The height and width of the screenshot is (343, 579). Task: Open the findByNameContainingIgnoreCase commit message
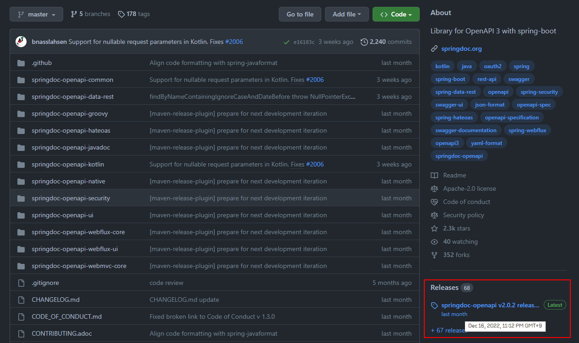coord(253,96)
